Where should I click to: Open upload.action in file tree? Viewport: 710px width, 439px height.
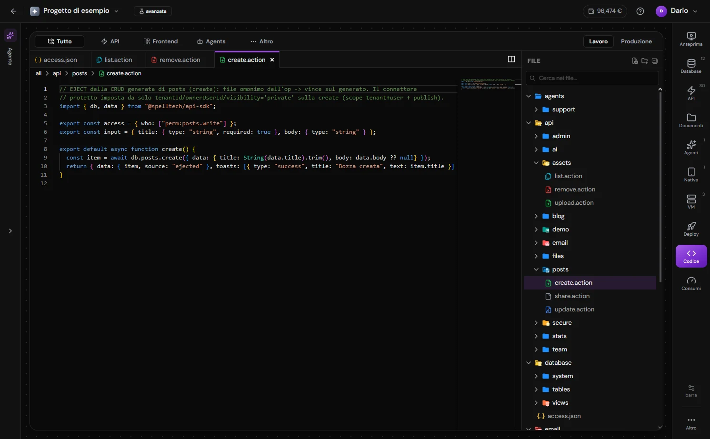590,203
